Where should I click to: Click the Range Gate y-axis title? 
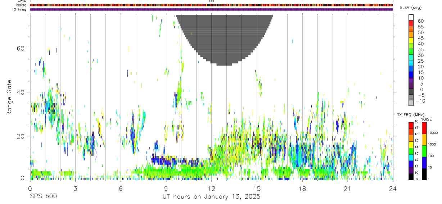click(x=9, y=98)
